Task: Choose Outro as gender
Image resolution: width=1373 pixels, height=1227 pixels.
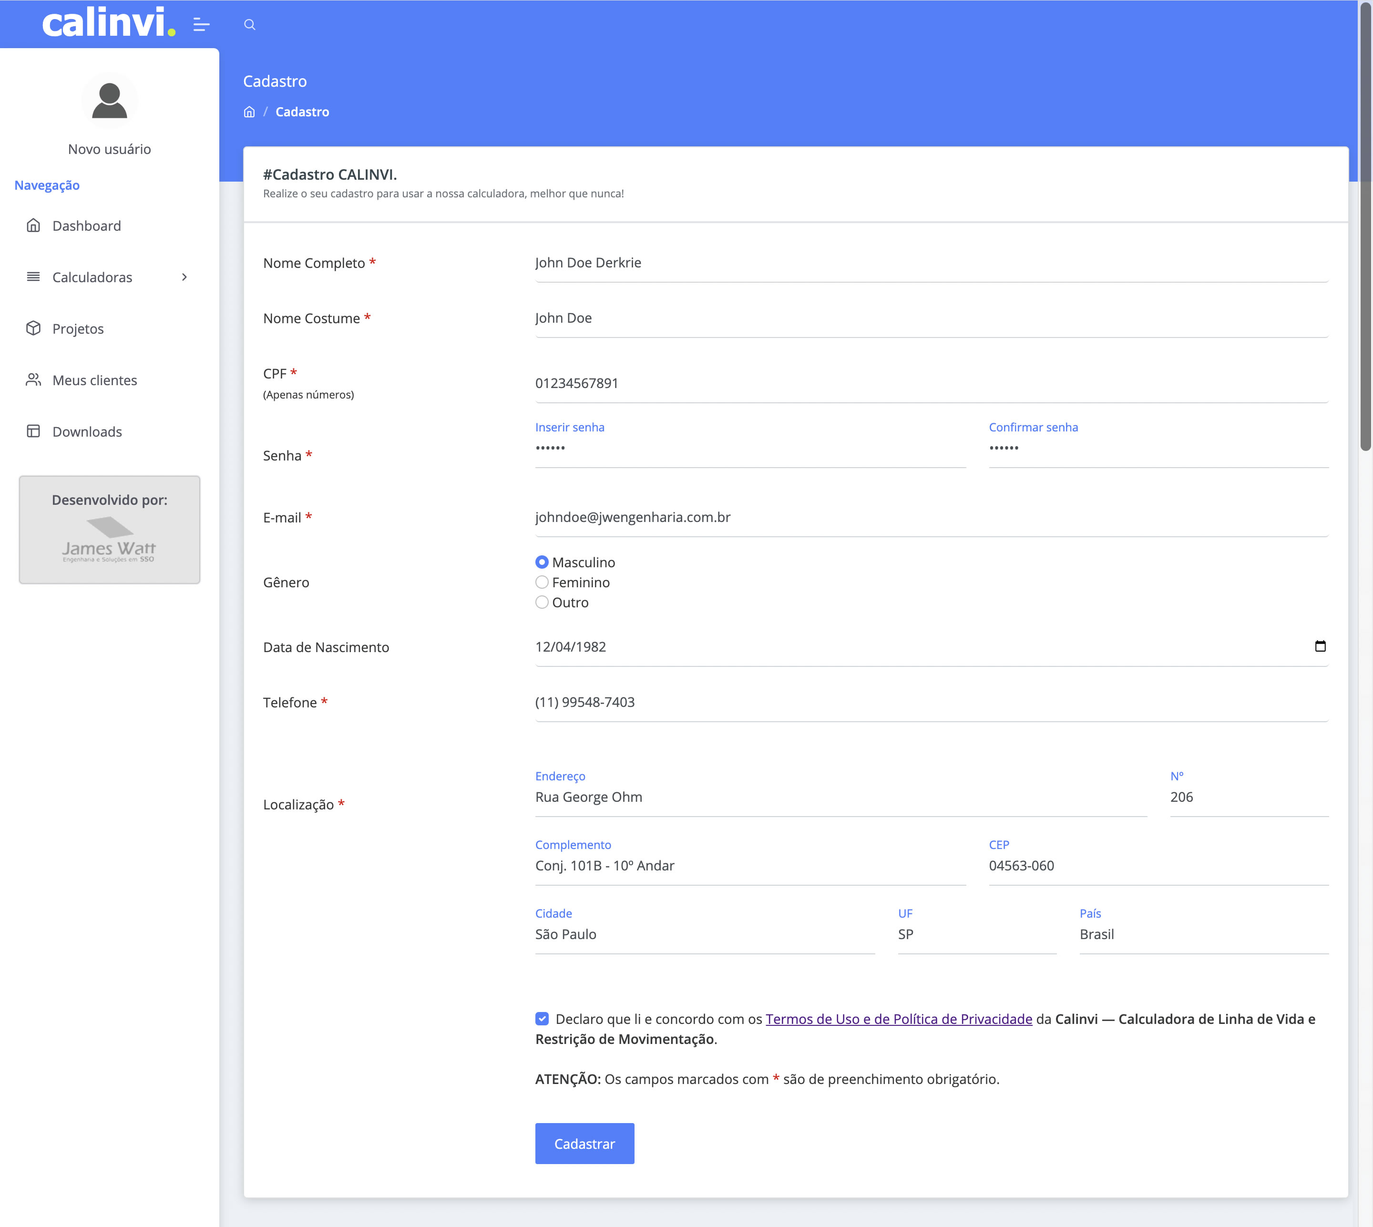Action: pyautogui.click(x=542, y=603)
